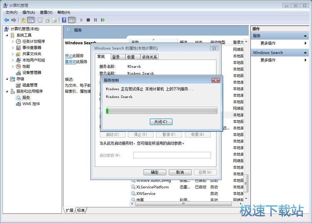Click the Refresh toolbar icon
This screenshot has height=223, width=312.
[47, 20]
